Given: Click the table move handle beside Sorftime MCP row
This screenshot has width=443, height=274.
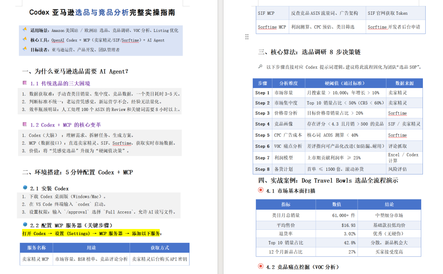Looking at the screenshot, I should [247, 37].
